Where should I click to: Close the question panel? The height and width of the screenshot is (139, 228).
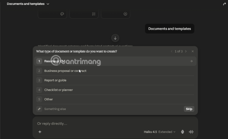193,51
